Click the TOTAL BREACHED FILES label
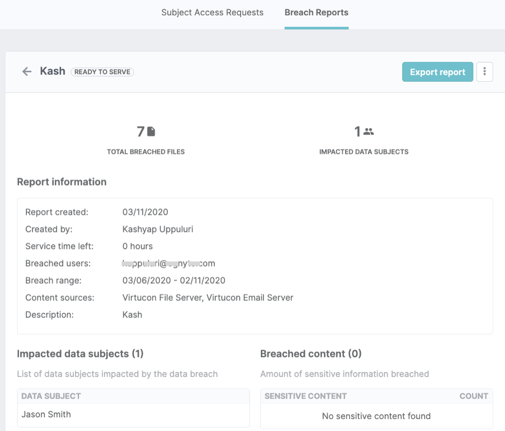The width and height of the screenshot is (505, 431). (146, 152)
